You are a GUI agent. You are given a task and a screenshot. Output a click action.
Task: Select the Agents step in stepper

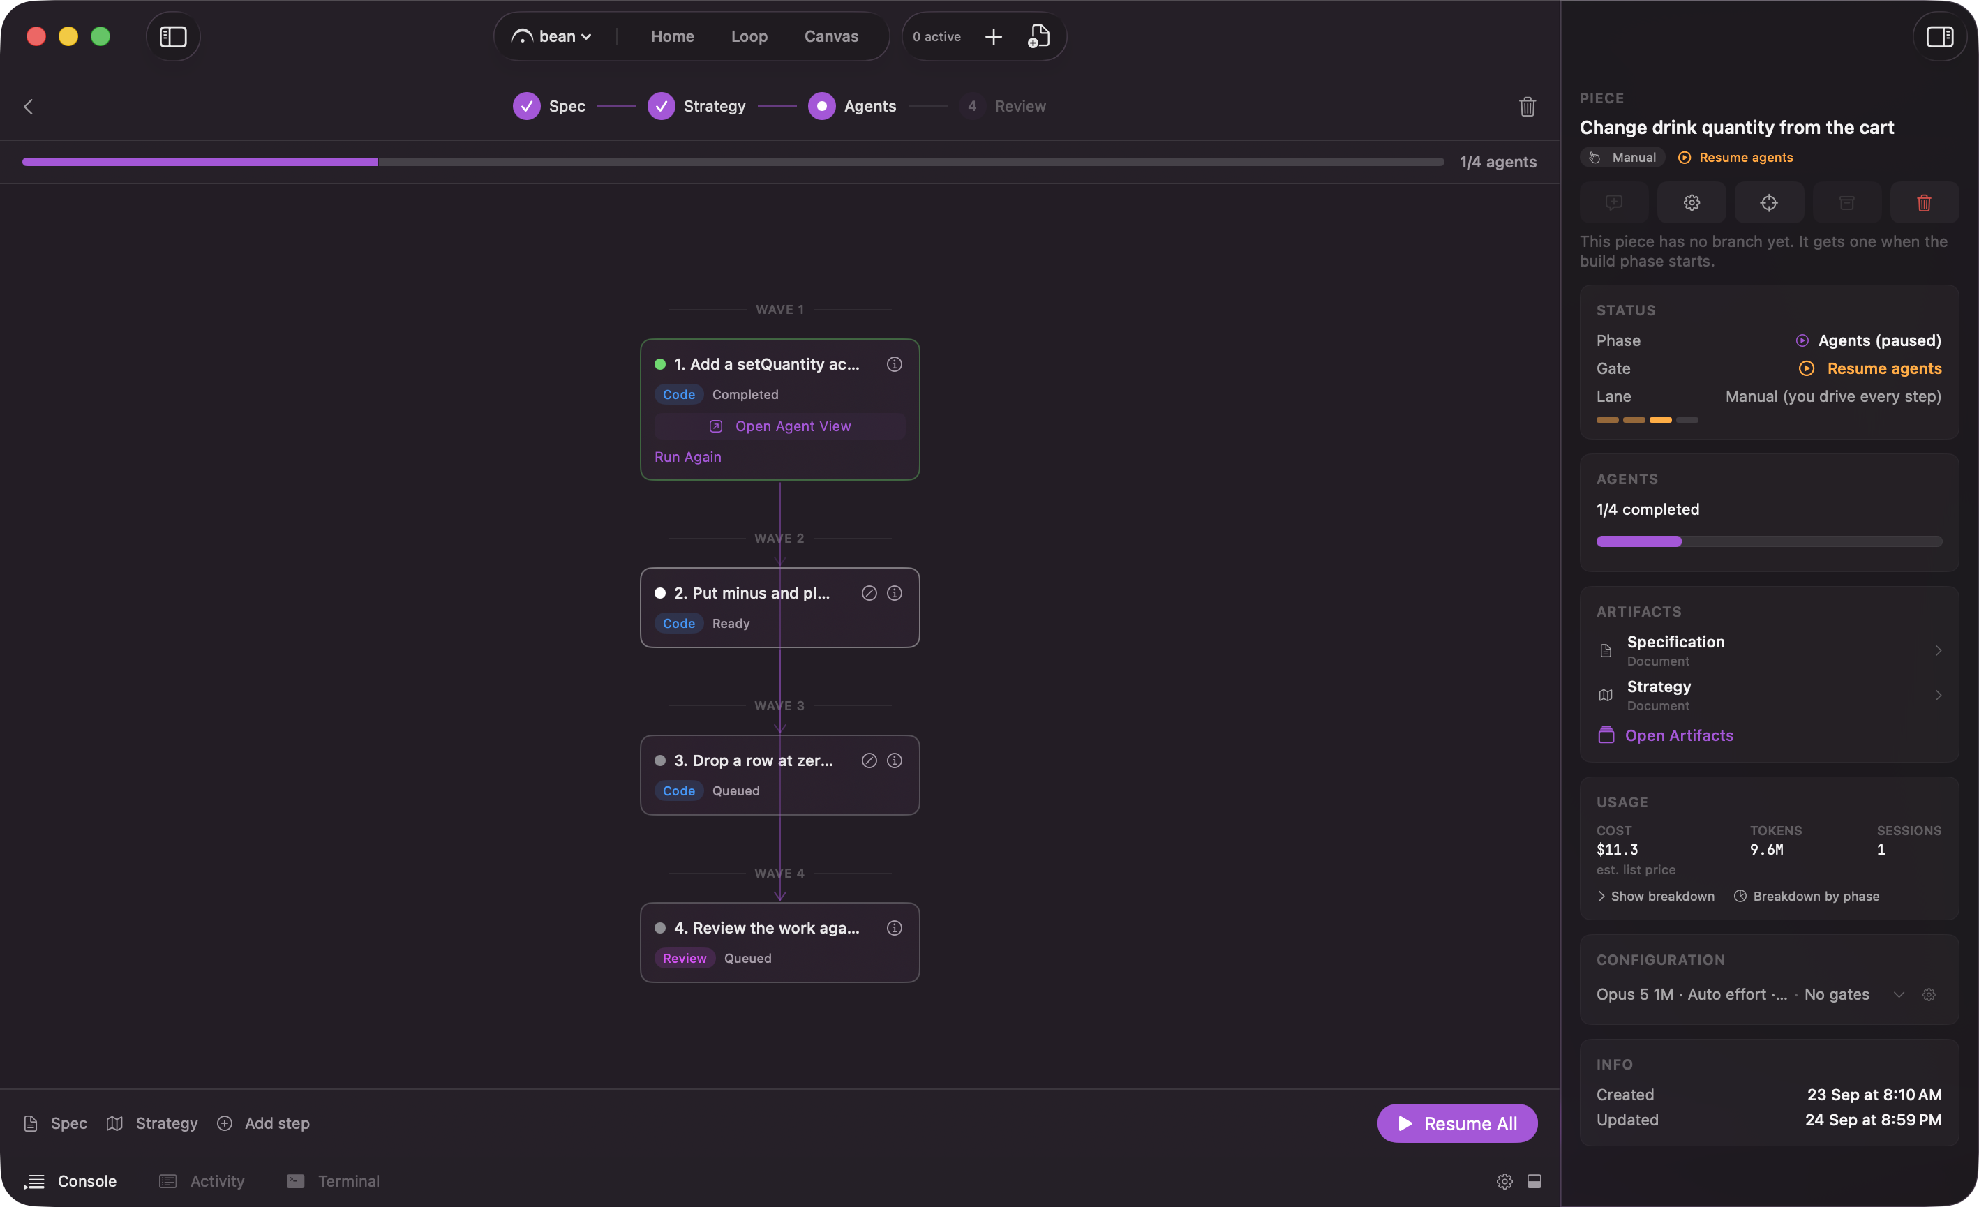point(852,106)
